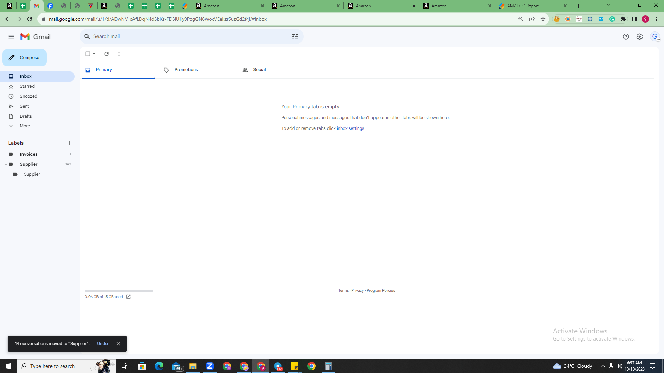664x373 pixels.
Task: Open the Drafts folder
Action: pyautogui.click(x=37, y=116)
